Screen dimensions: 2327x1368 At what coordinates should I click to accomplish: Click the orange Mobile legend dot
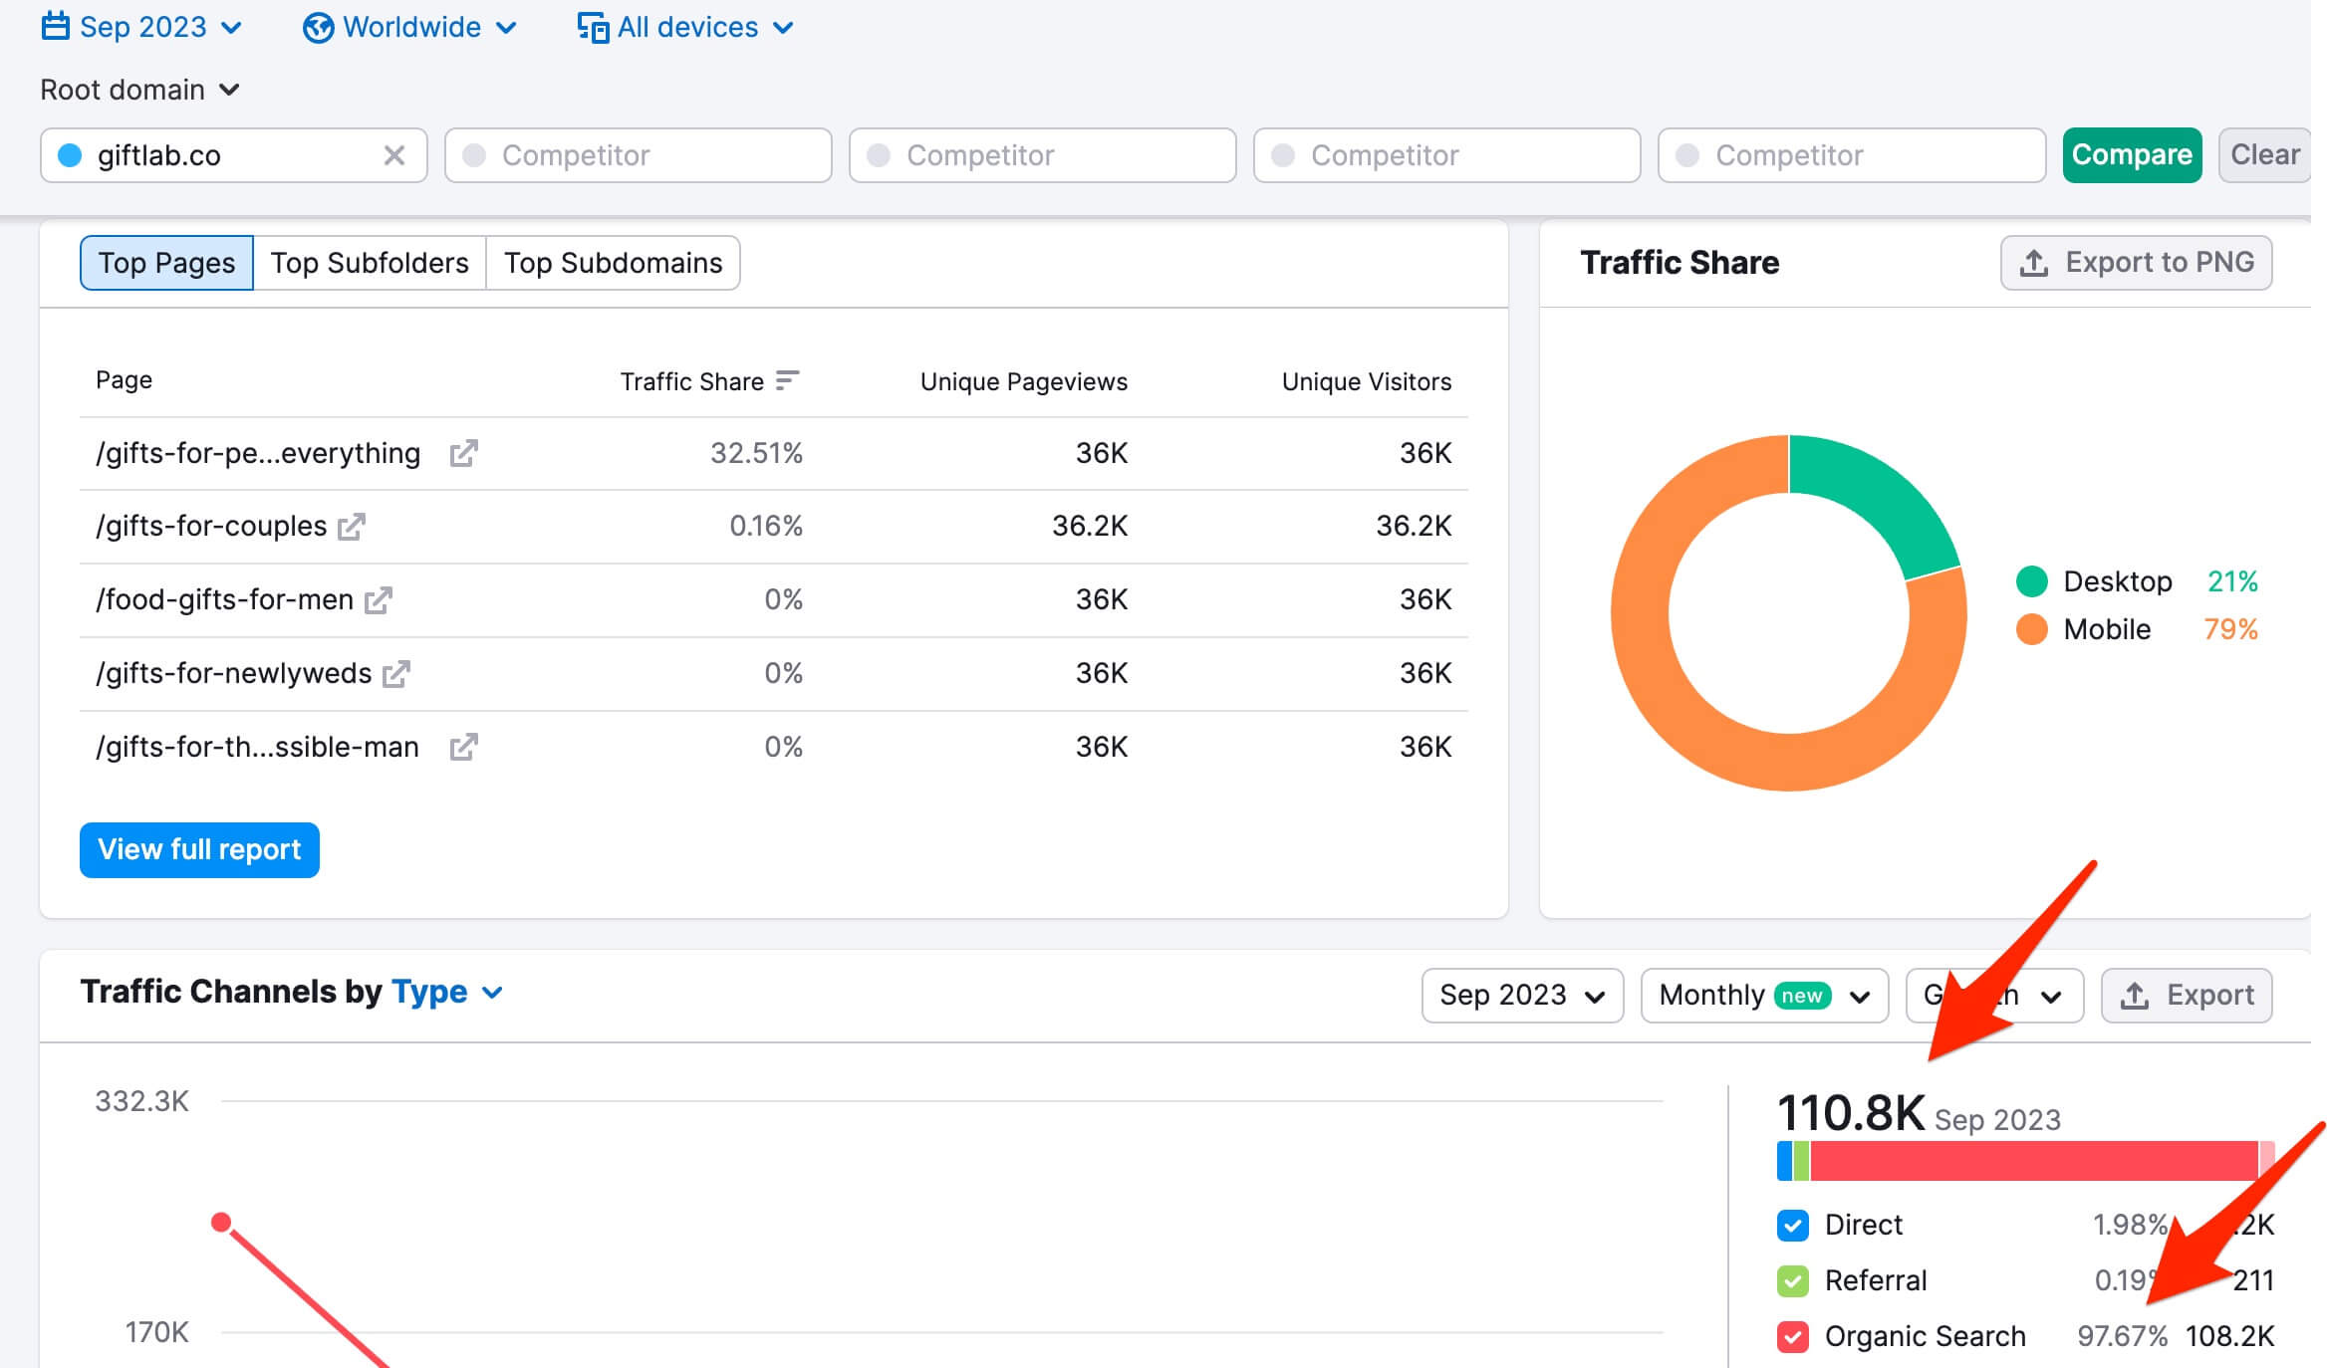coord(2031,629)
